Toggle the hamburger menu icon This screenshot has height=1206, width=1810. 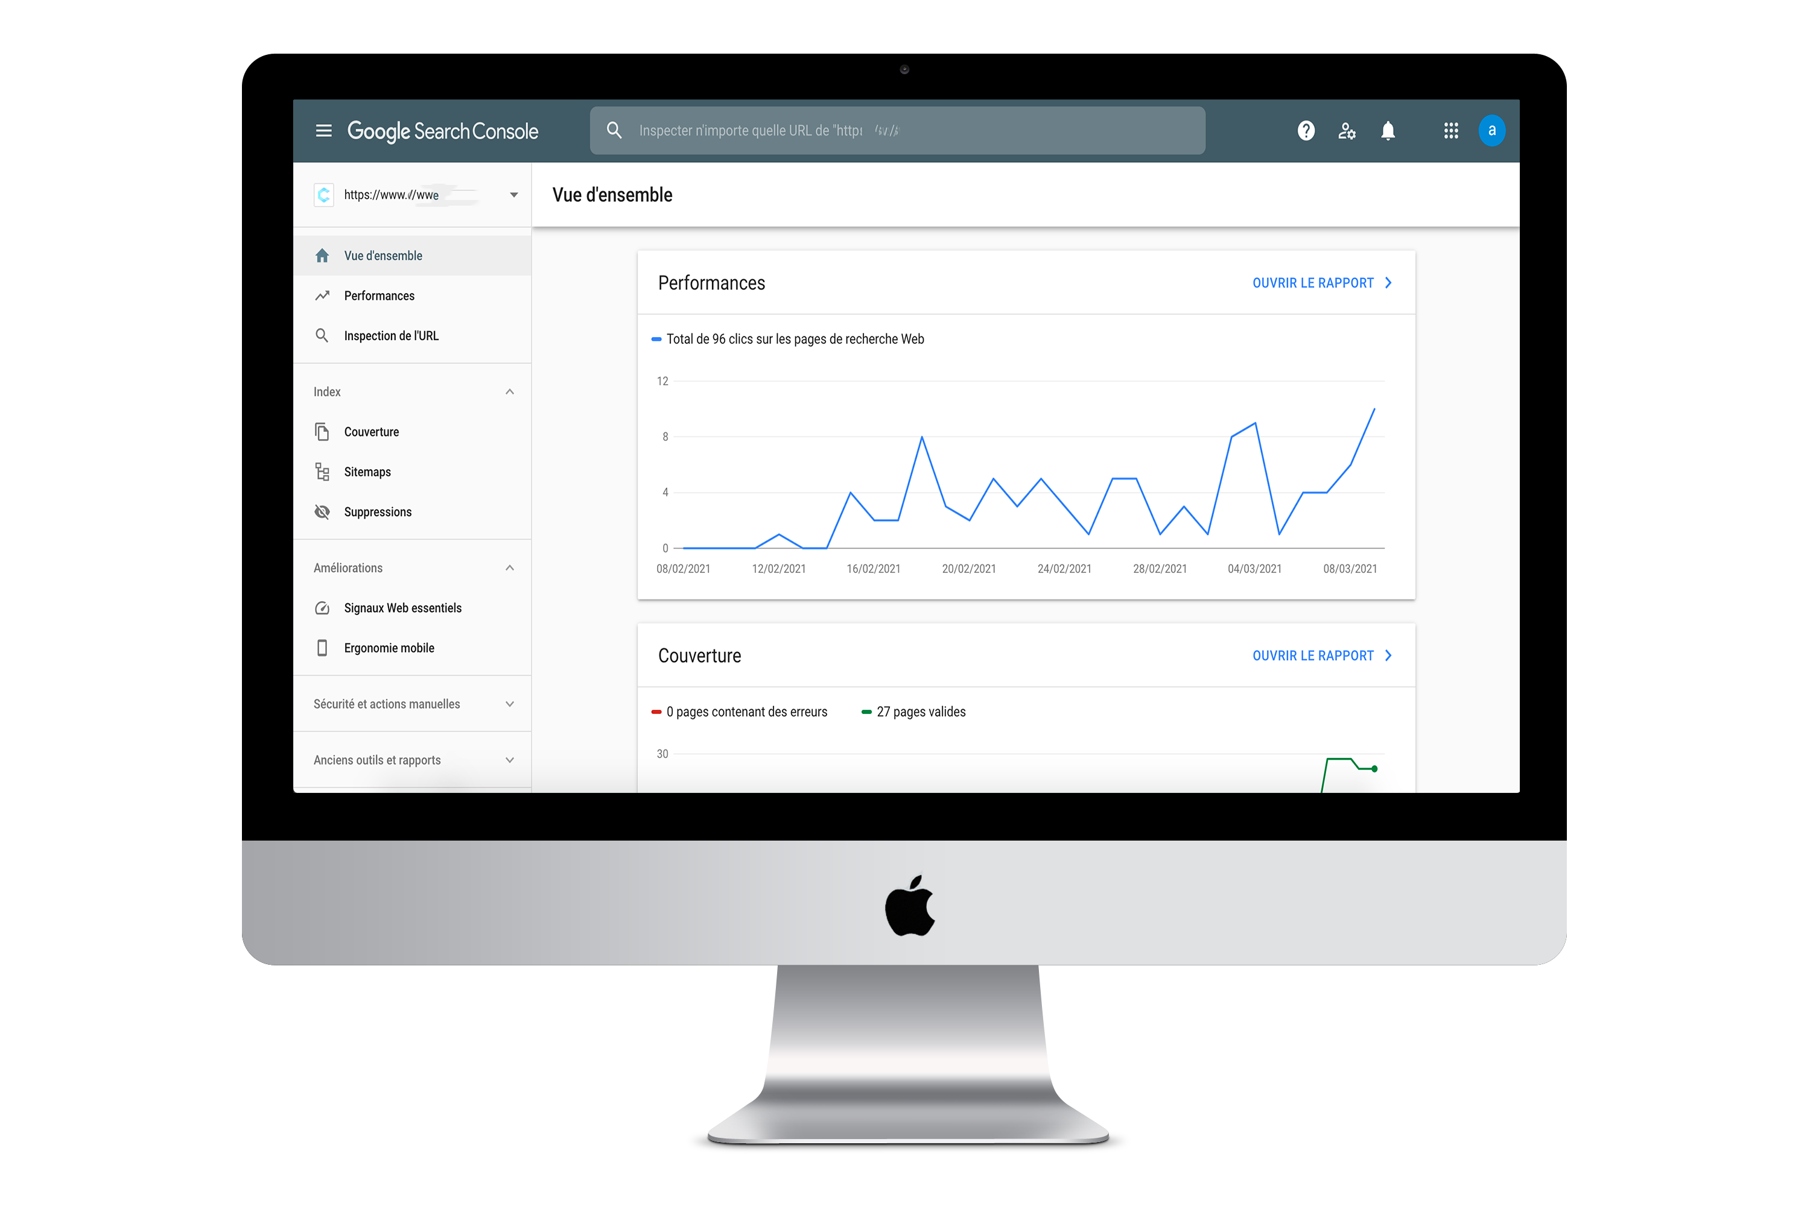click(325, 131)
